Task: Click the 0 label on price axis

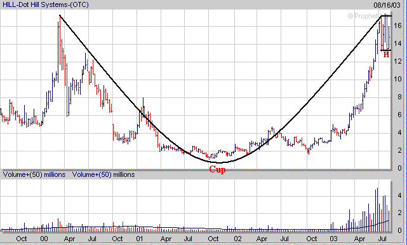Action: point(400,168)
